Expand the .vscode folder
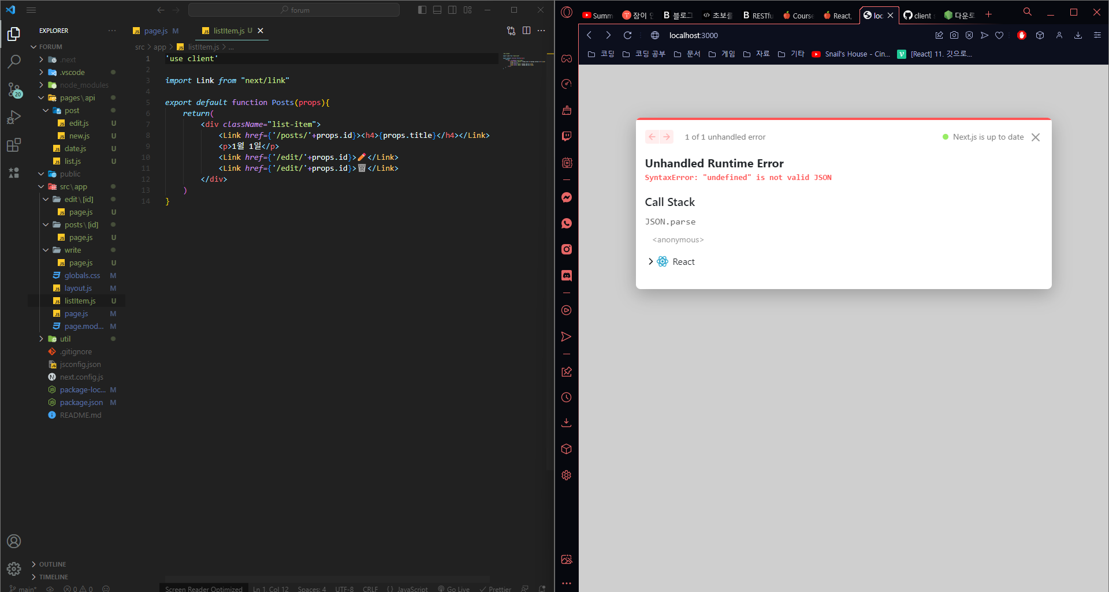 click(41, 72)
